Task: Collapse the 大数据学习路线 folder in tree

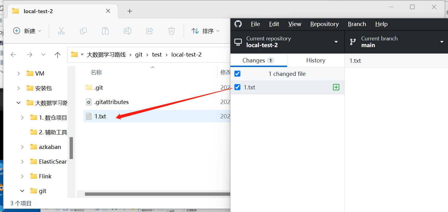Action: [x=18, y=103]
